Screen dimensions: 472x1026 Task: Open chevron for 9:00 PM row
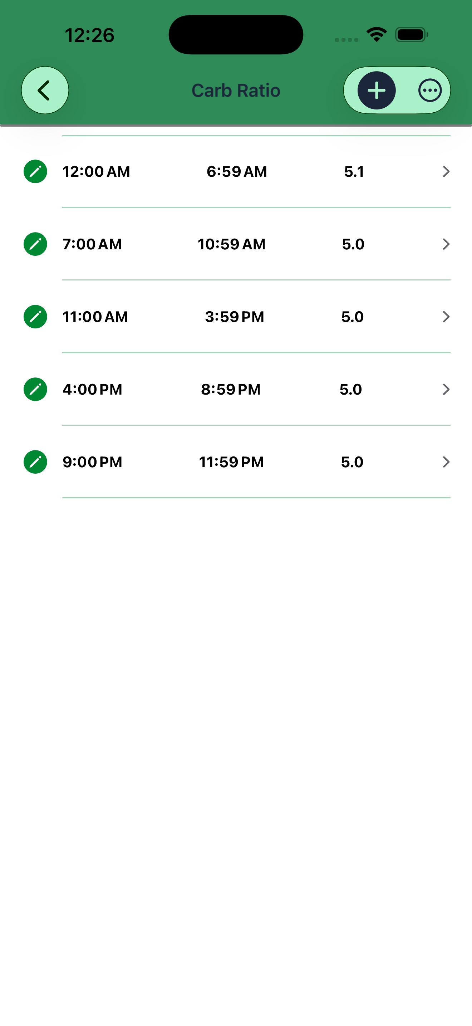point(446,462)
